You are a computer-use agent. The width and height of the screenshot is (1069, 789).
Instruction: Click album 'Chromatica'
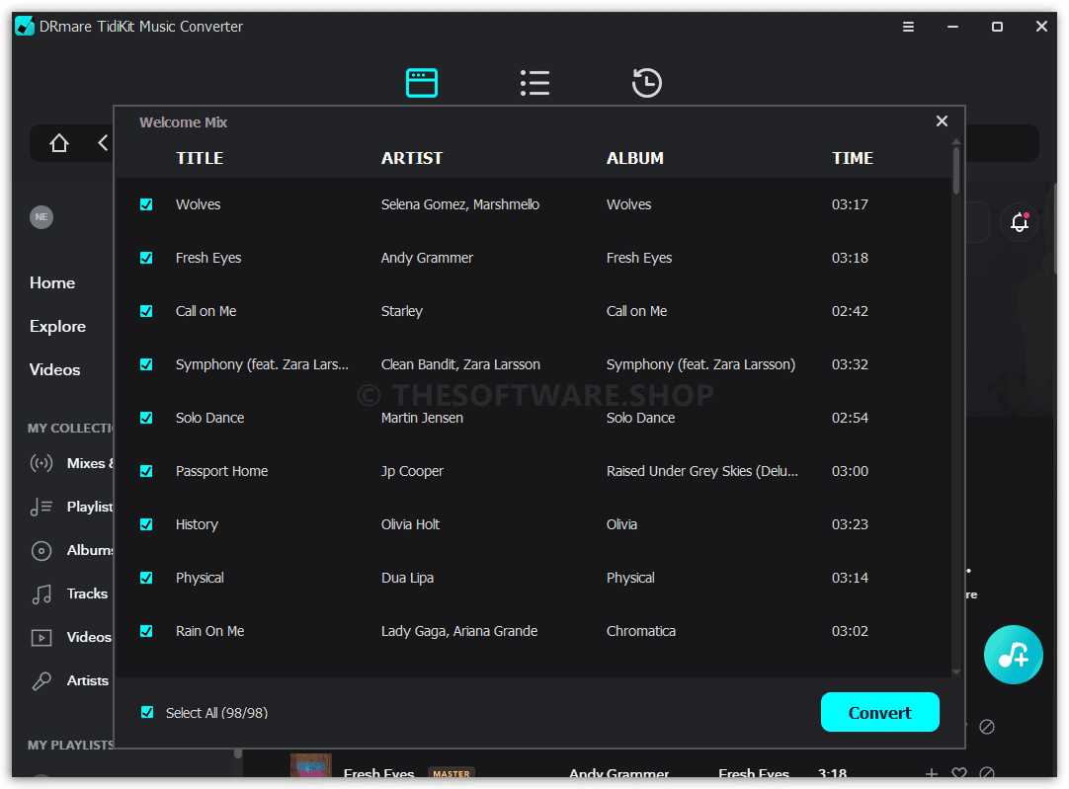point(641,631)
